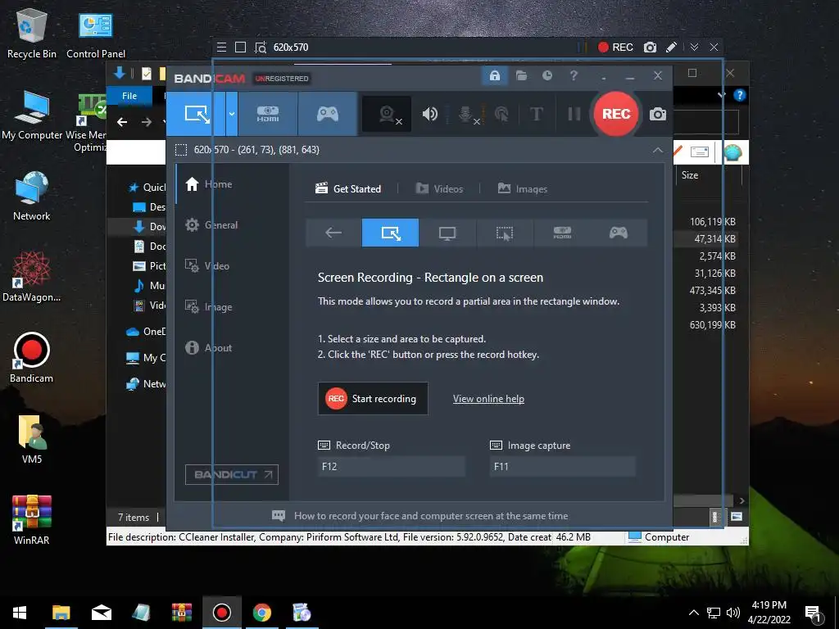
Task: Switch to Get Started tab
Action: [348, 189]
